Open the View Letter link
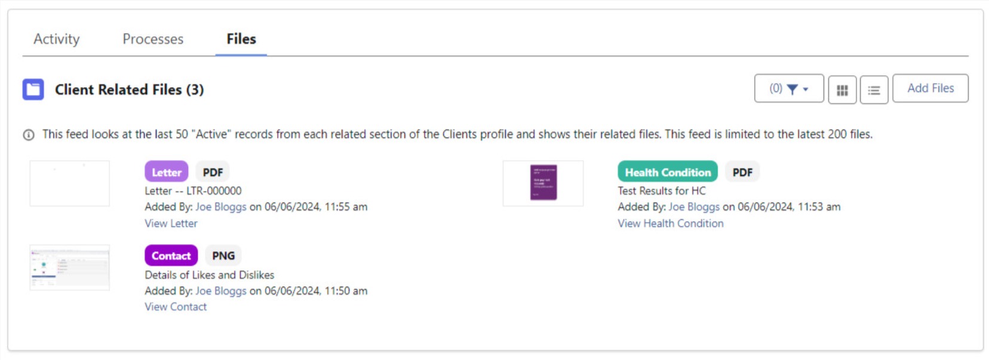Screen dimensions: 989x360 click(171, 223)
